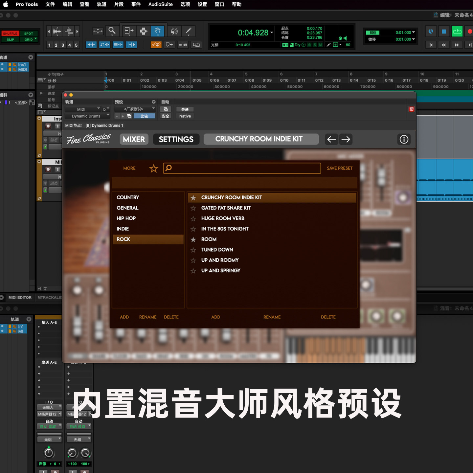Viewport: 473px width, 473px height.
Task: Open the 文件 menu
Action: 50,4
